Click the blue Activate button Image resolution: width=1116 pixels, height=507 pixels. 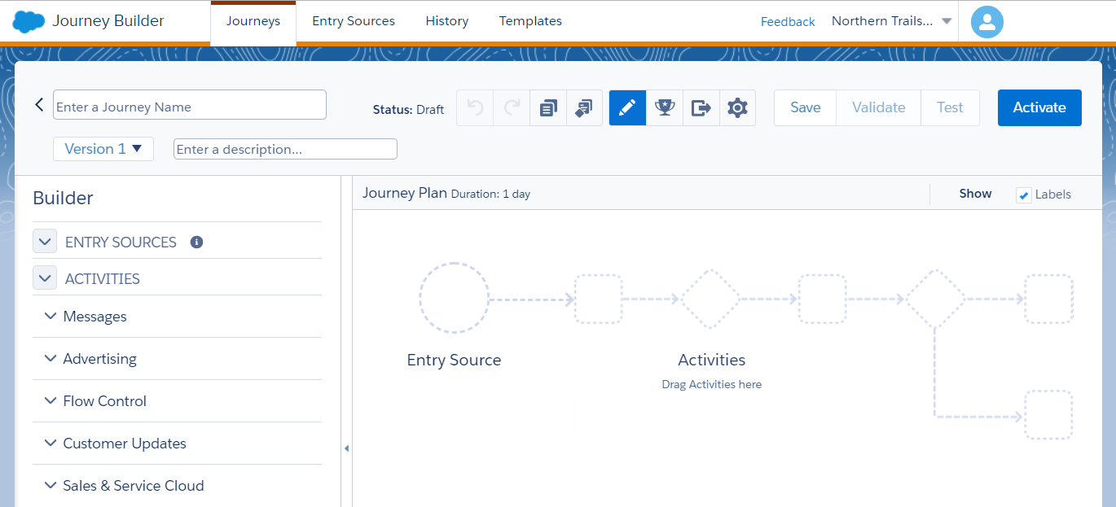tap(1039, 107)
